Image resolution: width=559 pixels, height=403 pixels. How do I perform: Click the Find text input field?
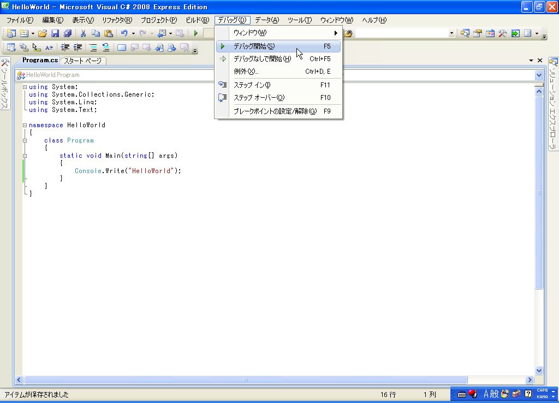point(401,33)
